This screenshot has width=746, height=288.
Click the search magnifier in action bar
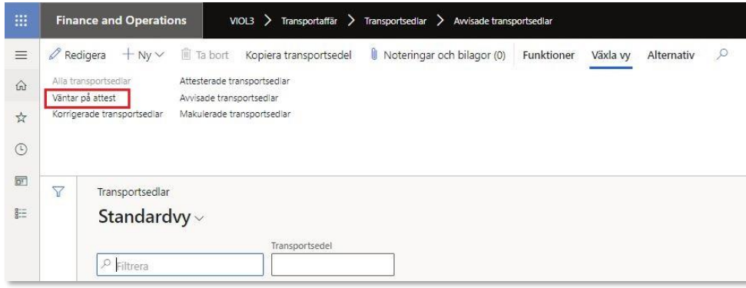[721, 55]
